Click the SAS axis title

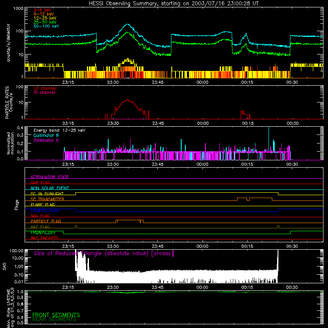4,266
